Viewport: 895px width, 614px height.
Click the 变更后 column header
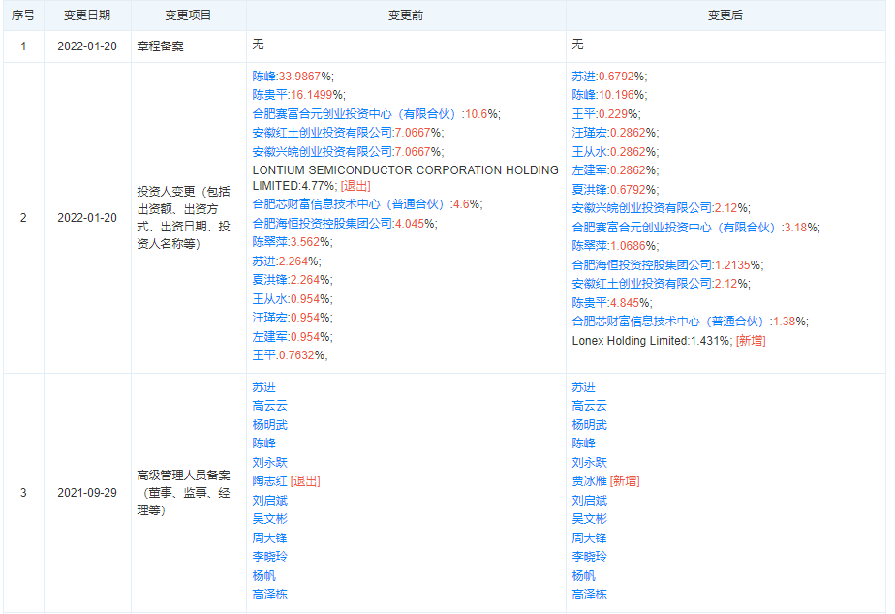pos(725,15)
